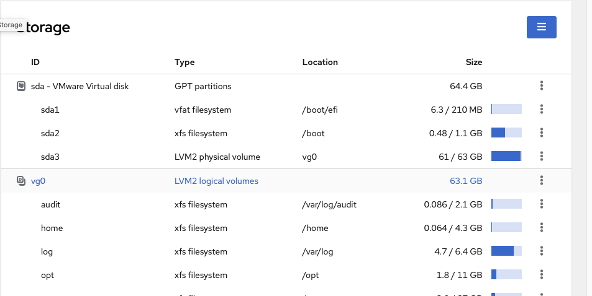Click the volume group icon beside vg0
Viewport: 592px width, 296px height.
coord(20,181)
